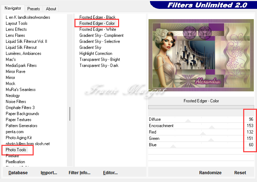Click the Green value 151
Viewport: 257px width, 182px height.
point(250,138)
